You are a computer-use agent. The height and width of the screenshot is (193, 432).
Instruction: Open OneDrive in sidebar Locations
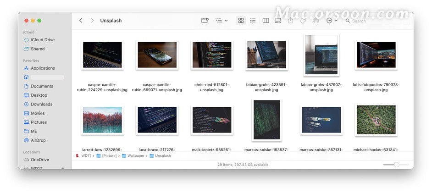click(40, 160)
